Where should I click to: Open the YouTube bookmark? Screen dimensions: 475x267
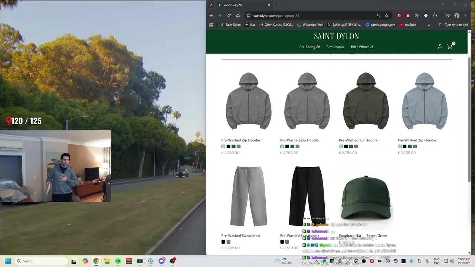(x=408, y=25)
